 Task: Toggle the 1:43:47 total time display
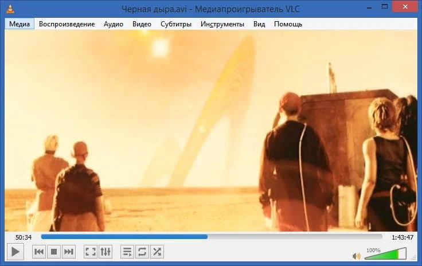(403, 237)
